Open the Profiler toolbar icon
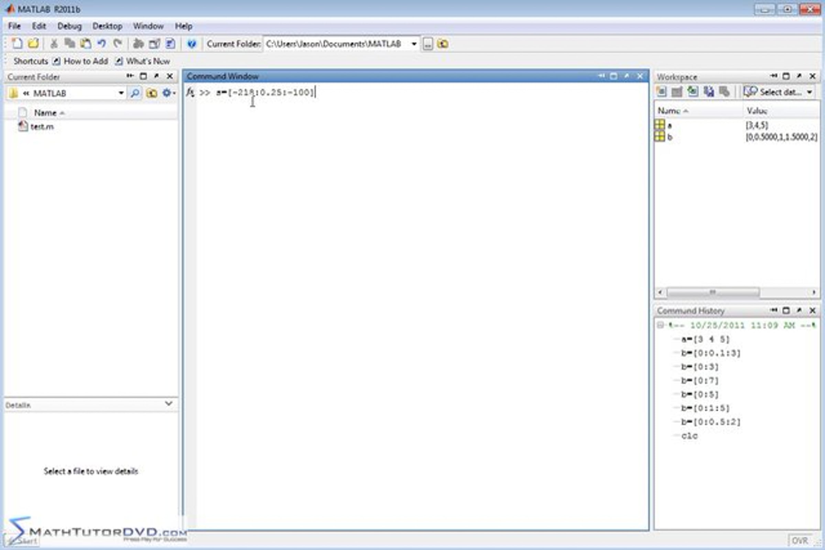 (170, 44)
